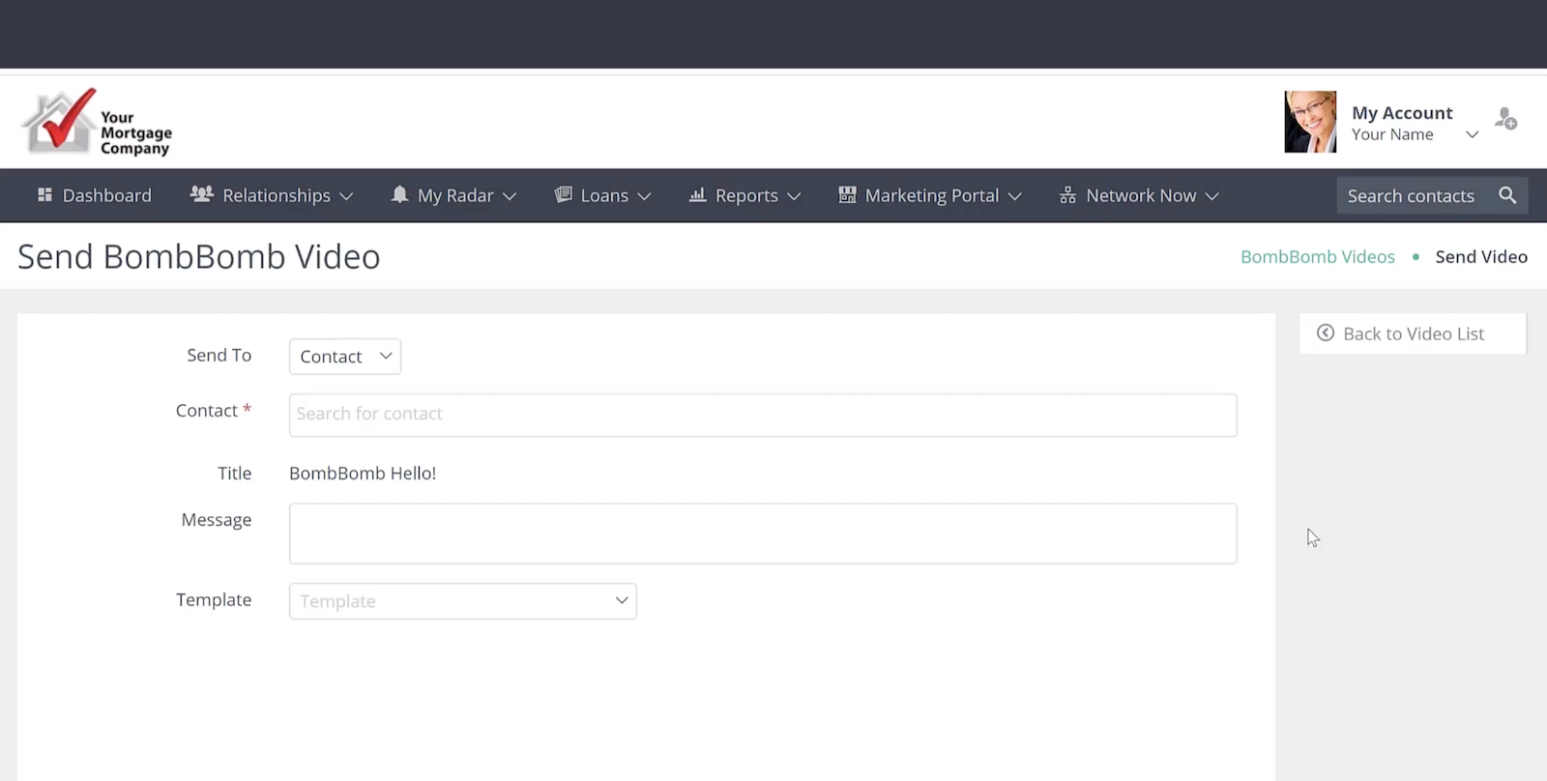
Task: Click the Relationships people icon
Action: (x=201, y=194)
